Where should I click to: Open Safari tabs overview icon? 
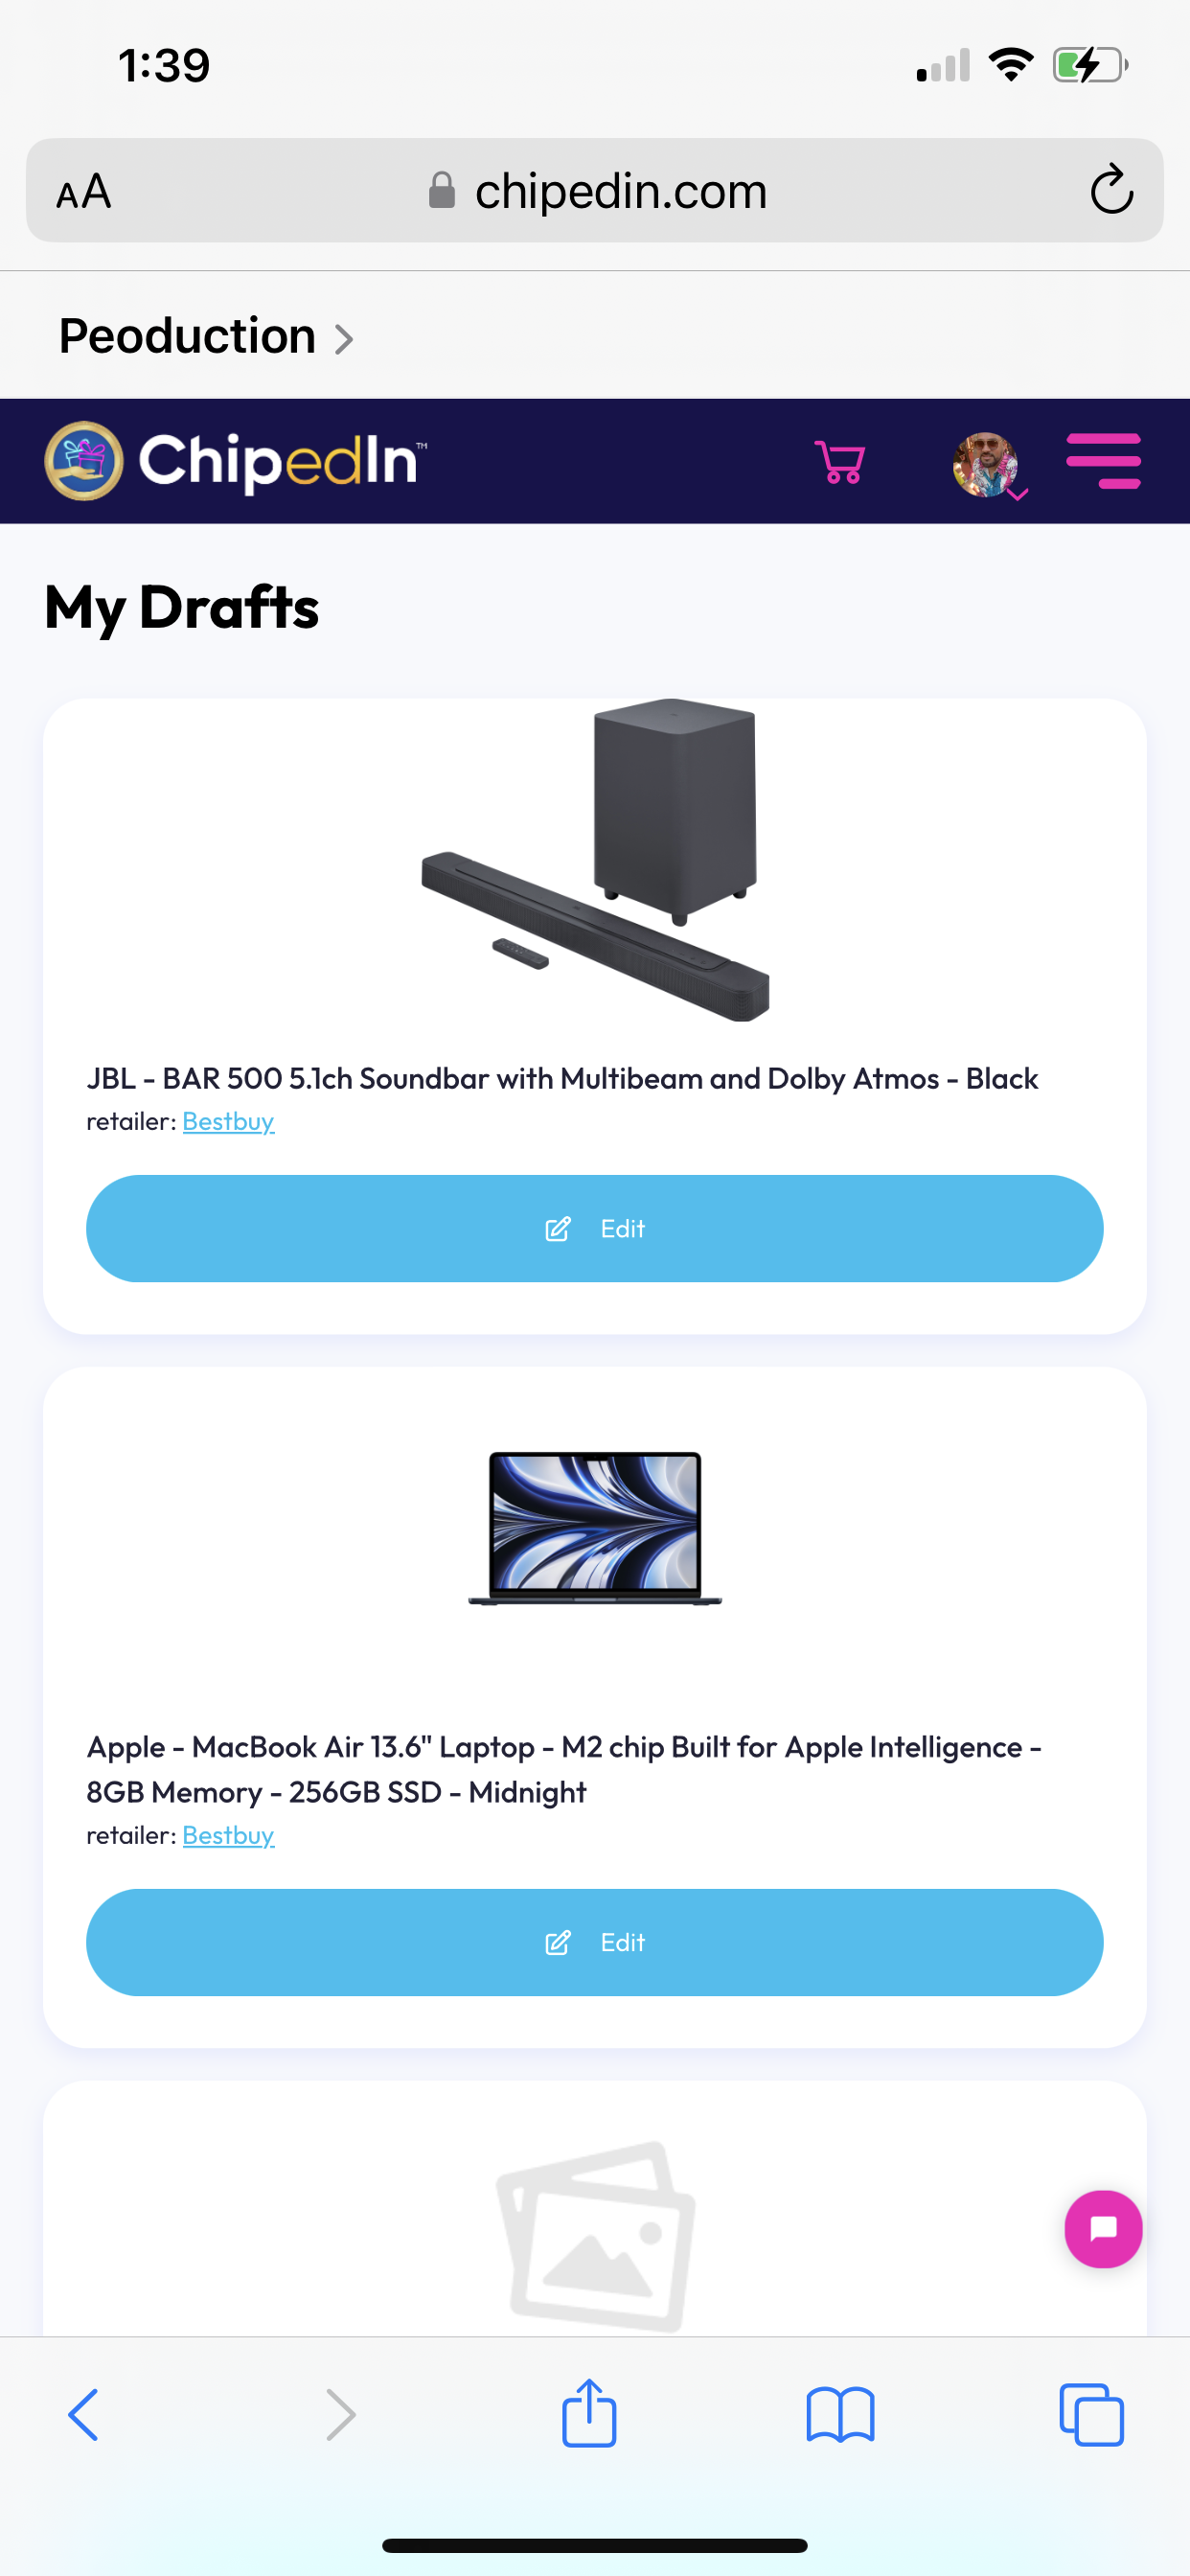click(x=1091, y=2415)
